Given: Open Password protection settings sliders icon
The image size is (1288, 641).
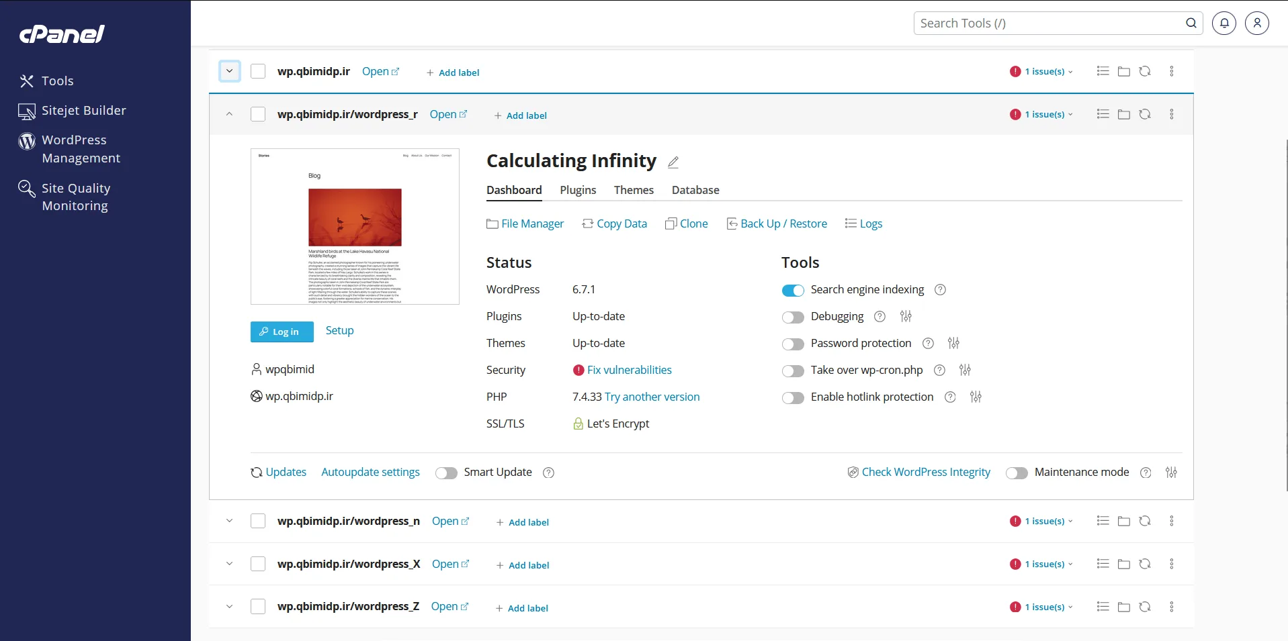Looking at the screenshot, I should tap(953, 344).
